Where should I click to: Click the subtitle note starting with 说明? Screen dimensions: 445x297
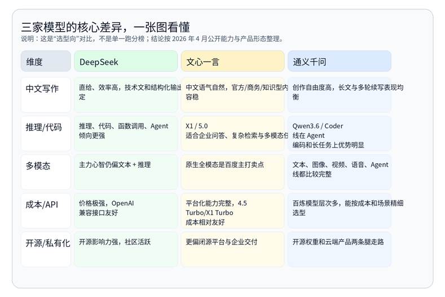coord(152,39)
